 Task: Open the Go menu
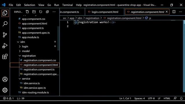click(49, 5)
